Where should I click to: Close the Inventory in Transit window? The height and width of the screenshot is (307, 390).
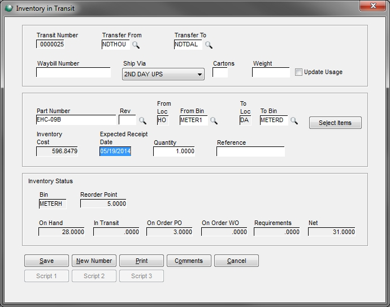tap(373, 6)
